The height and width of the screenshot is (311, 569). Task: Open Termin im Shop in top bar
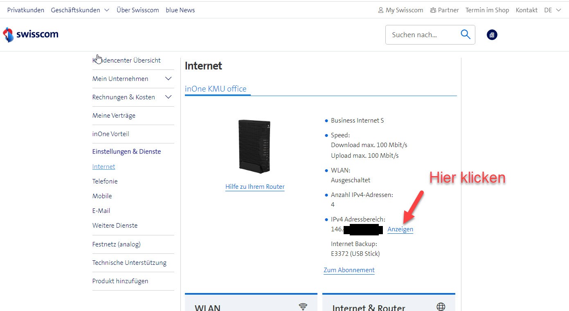[487, 10]
